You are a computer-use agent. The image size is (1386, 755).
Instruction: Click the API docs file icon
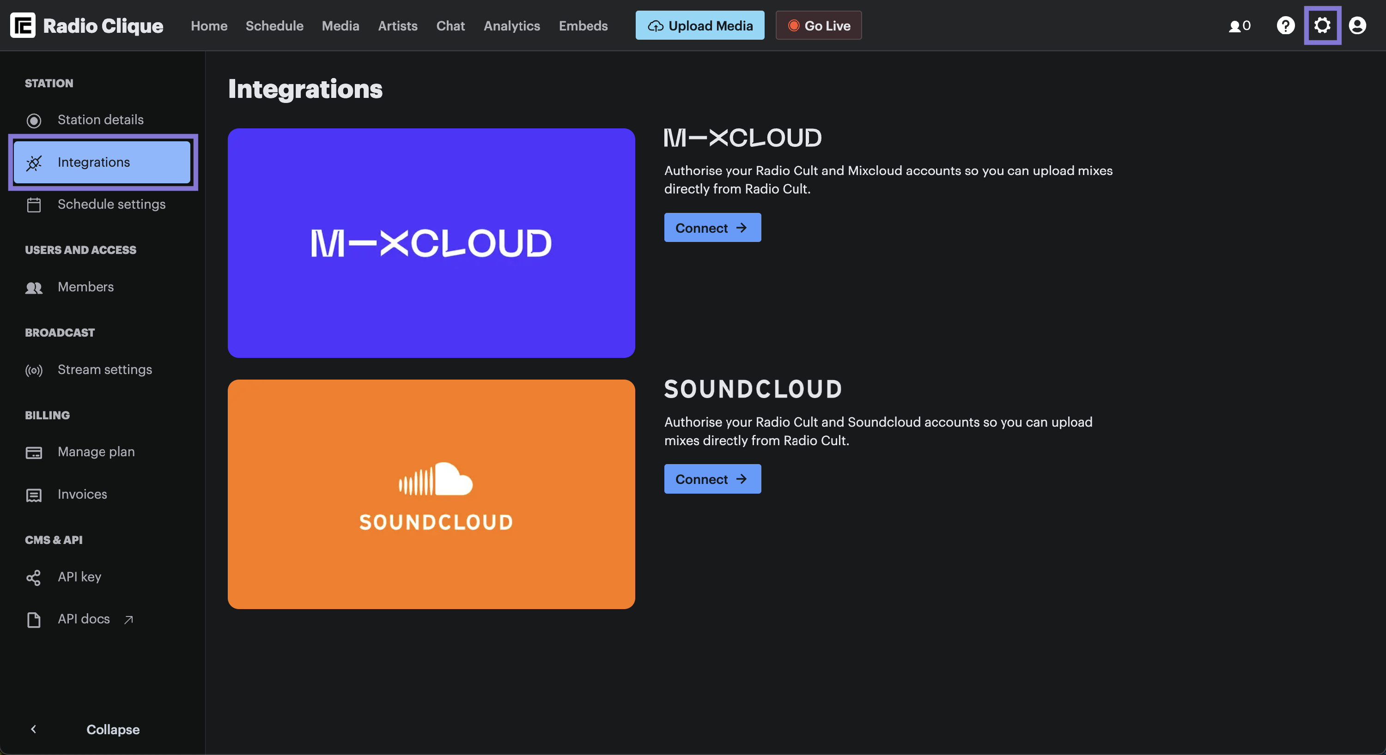click(34, 620)
